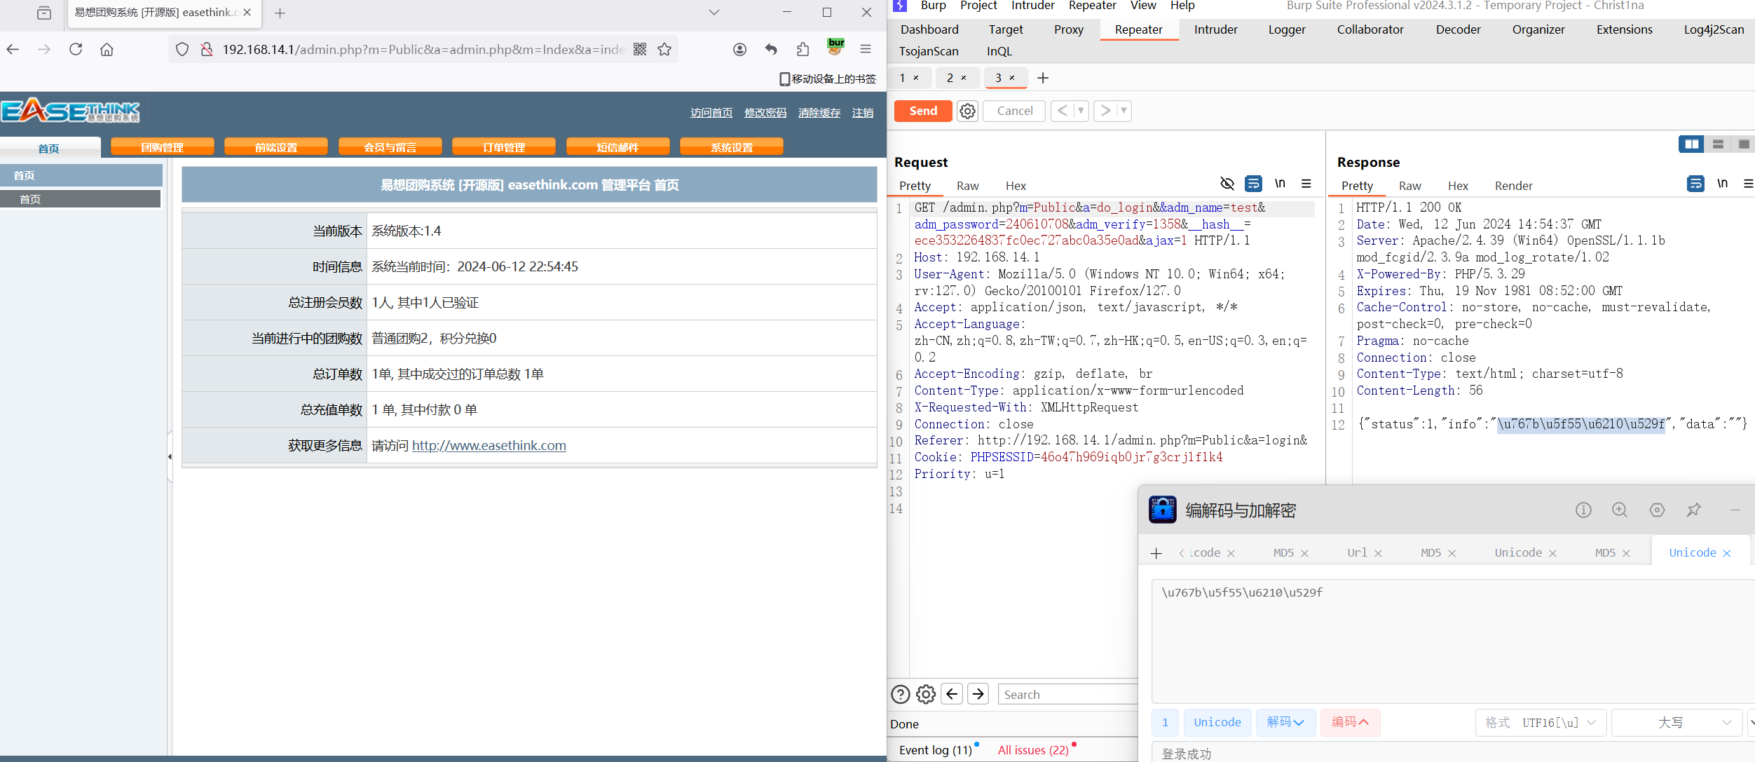Screen dimensions: 1755x762
Task: Click the browser QR code icon in address bar
Action: coord(640,49)
